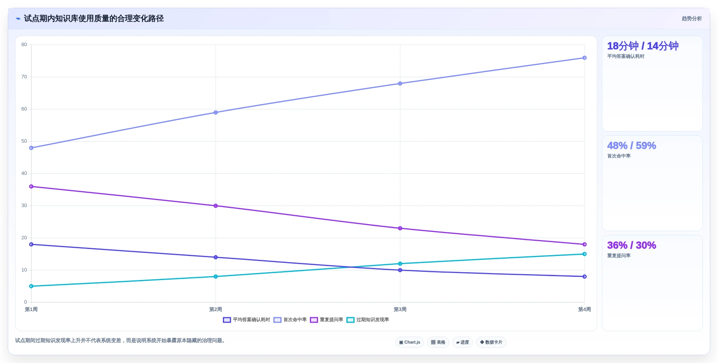This screenshot has width=718, height=363.
Task: Click the 首次命中率 data point at 第1周
Action: click(x=31, y=148)
